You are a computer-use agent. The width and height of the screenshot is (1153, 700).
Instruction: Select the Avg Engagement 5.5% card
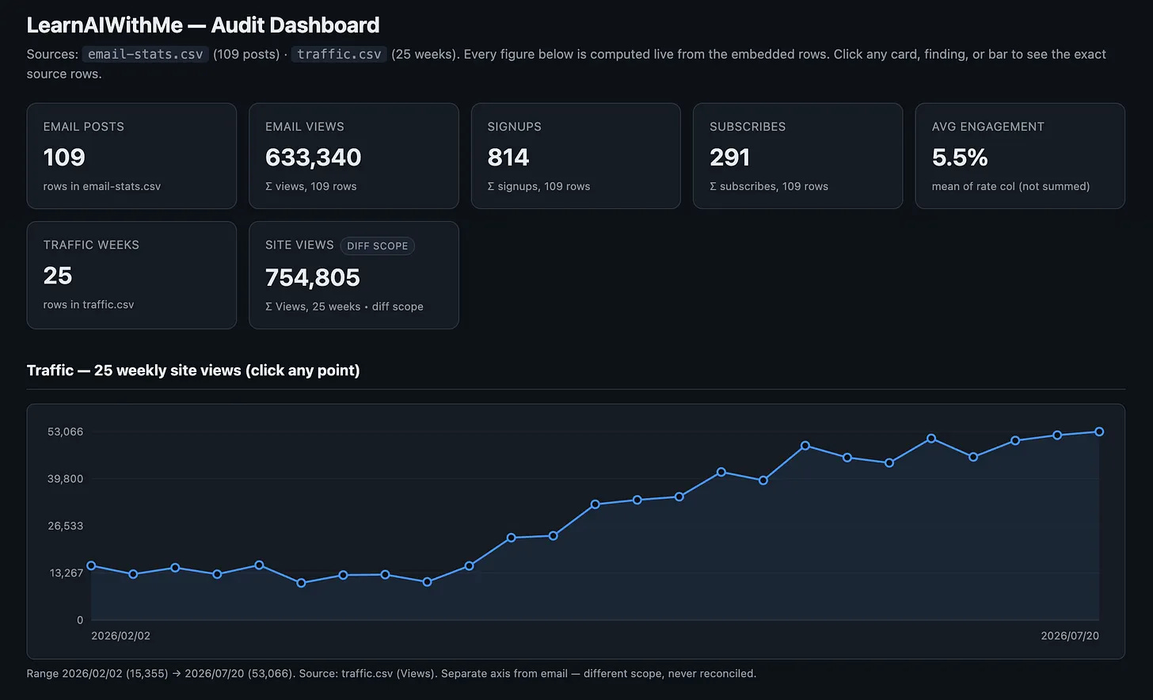coord(1020,156)
